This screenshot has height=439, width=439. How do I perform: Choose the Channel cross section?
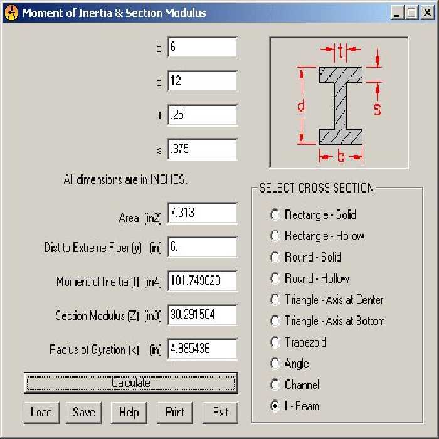coord(295,384)
